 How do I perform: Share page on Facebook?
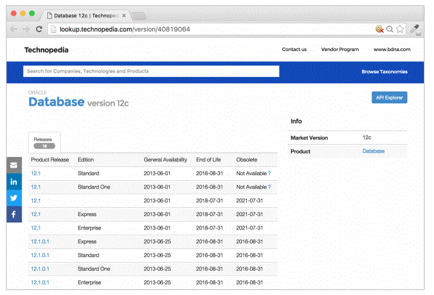pyautogui.click(x=14, y=214)
